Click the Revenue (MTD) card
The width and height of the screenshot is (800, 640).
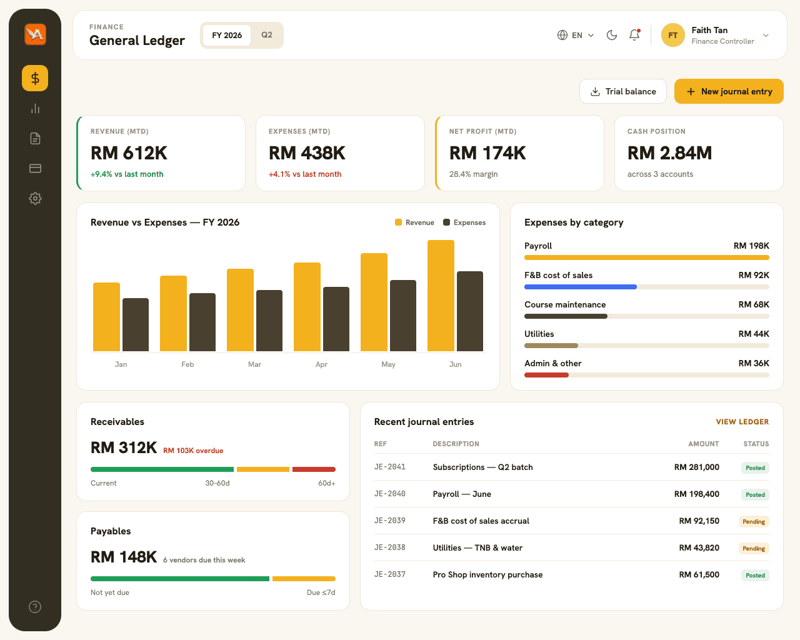[161, 153]
